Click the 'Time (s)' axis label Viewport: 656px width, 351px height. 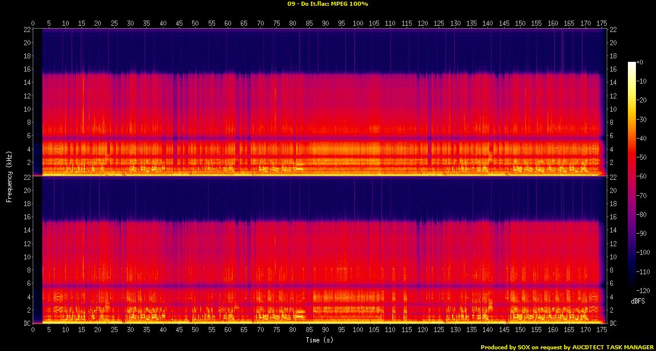pos(320,340)
